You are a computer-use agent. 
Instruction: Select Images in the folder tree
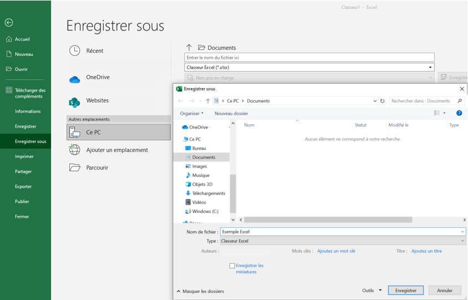pyautogui.click(x=196, y=166)
